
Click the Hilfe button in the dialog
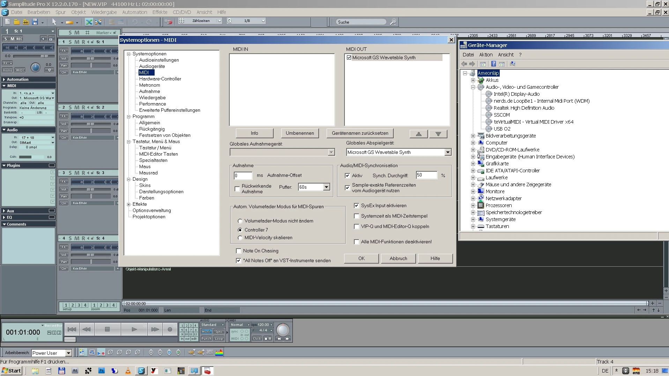point(435,258)
